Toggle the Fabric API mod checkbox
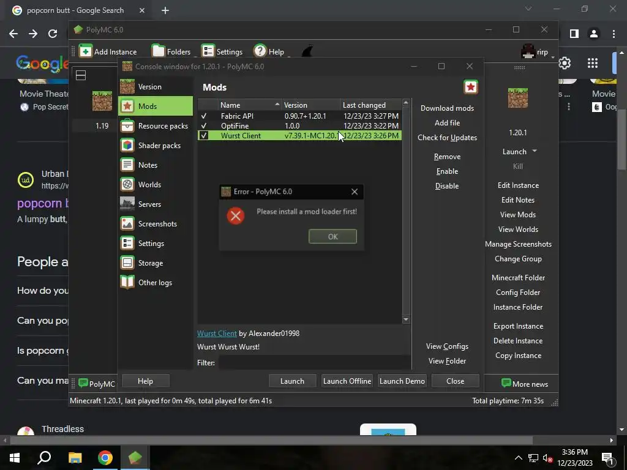Screen dimensions: 627x470 pyautogui.click(x=204, y=116)
